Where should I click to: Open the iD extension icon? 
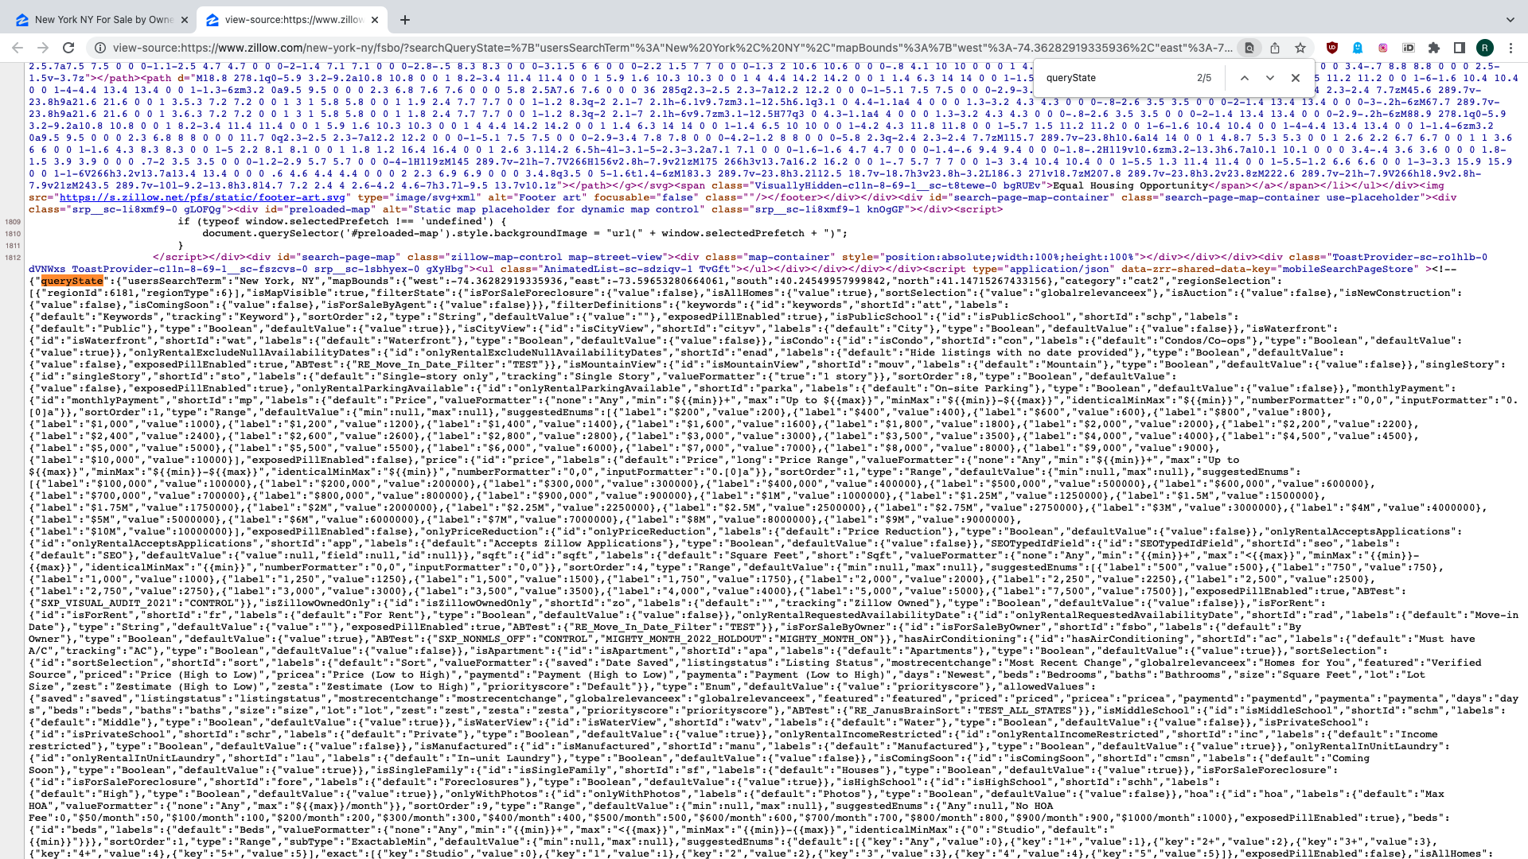pos(1409,48)
